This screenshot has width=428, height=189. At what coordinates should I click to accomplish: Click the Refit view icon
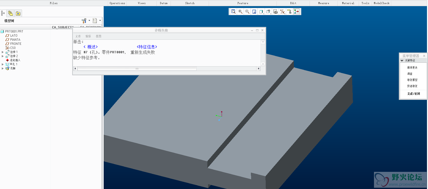click(x=233, y=12)
